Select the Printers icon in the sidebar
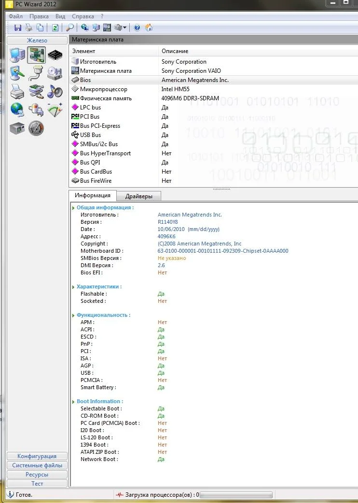Image resolution: width=358 pixels, height=503 pixels. click(x=17, y=92)
